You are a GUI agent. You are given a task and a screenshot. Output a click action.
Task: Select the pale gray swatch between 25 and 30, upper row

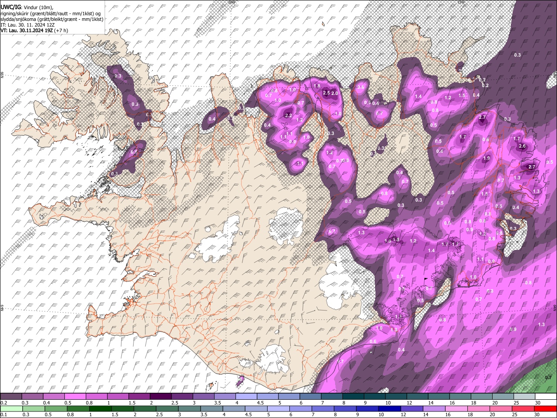(x=524, y=397)
